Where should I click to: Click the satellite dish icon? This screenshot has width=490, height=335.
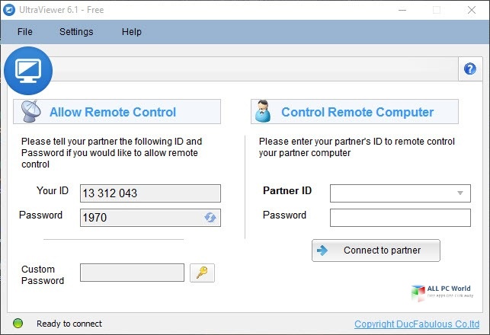[31, 111]
